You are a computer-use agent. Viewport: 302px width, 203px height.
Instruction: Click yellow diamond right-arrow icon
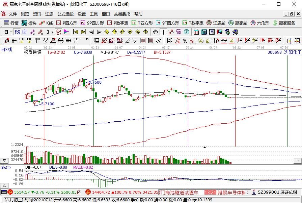(x=115, y=32)
